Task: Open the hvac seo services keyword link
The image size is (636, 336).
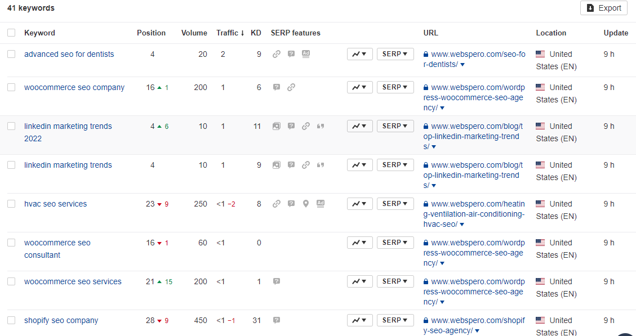Action: [56, 204]
